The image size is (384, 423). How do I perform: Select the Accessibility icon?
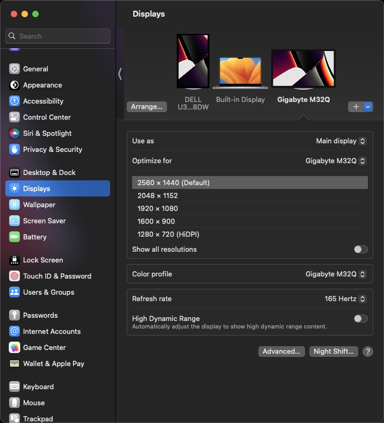[15, 101]
